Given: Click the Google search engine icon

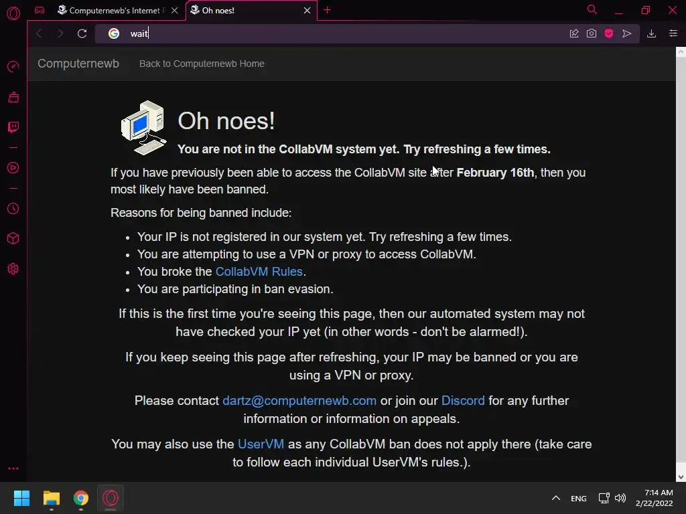Looking at the screenshot, I should [114, 33].
